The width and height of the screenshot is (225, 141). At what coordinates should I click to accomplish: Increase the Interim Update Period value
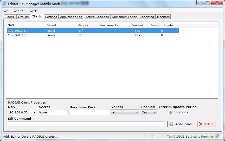point(171,111)
